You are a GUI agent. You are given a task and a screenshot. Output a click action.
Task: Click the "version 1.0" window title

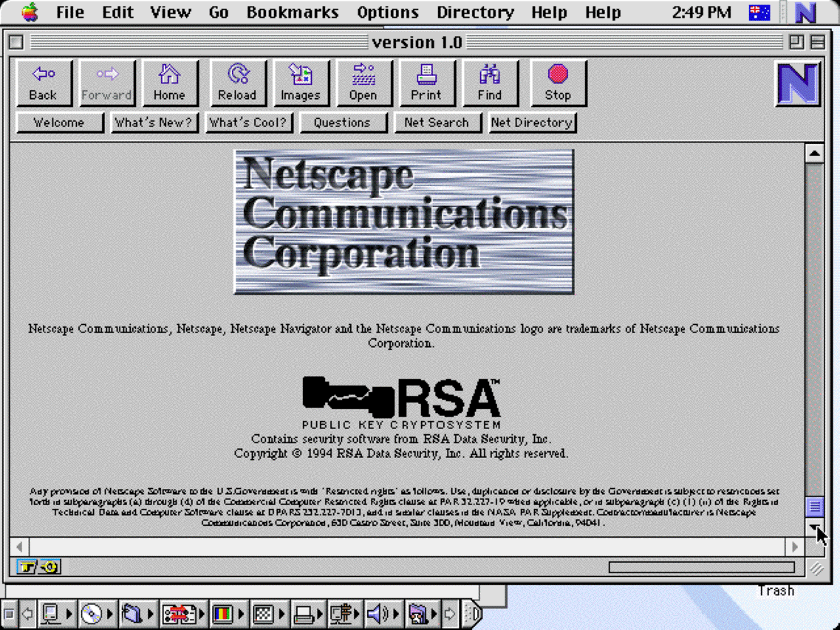tap(417, 42)
